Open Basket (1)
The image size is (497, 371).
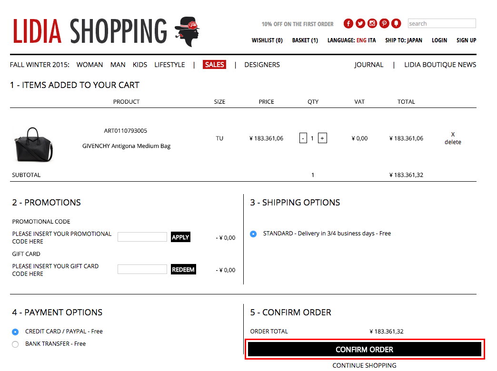[305, 40]
